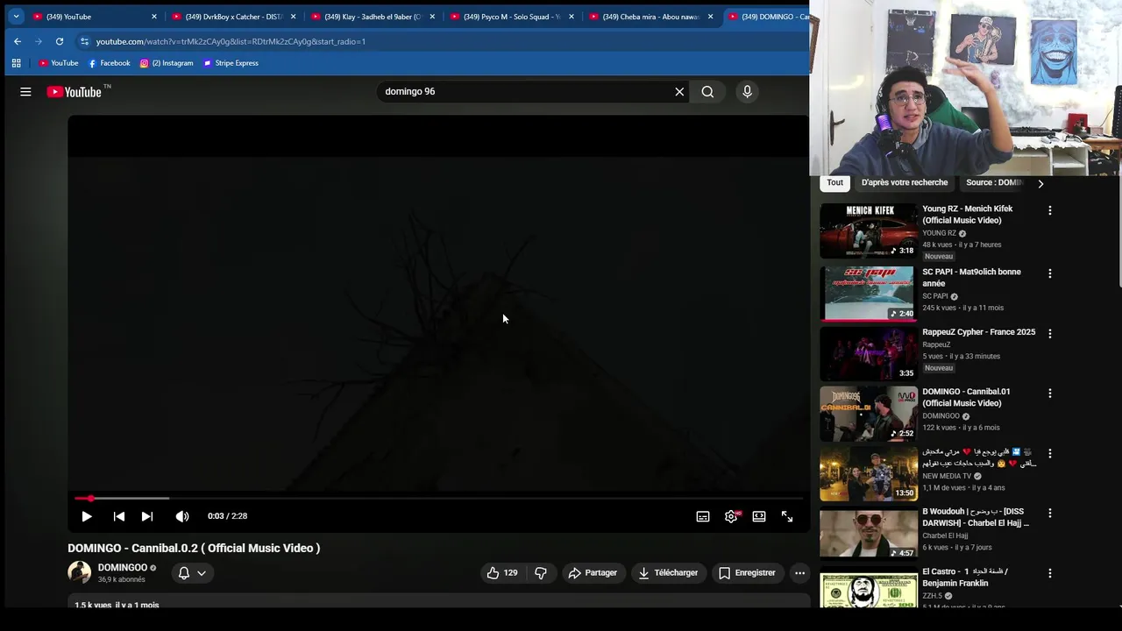The height and width of the screenshot is (631, 1122).
Task: Mute the video with the speaker icon
Action: [181, 516]
